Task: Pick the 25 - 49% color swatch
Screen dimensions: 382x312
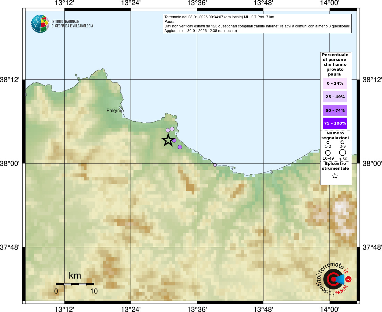Action: coord(335,97)
